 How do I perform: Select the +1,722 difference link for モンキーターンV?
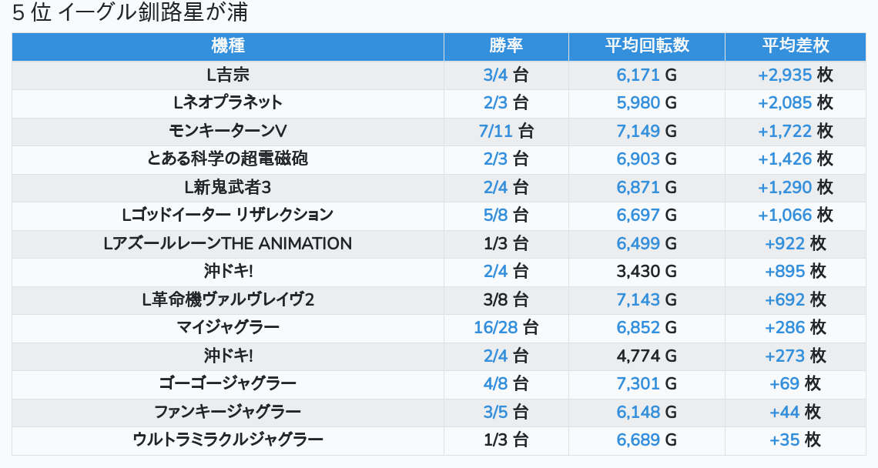(x=785, y=131)
